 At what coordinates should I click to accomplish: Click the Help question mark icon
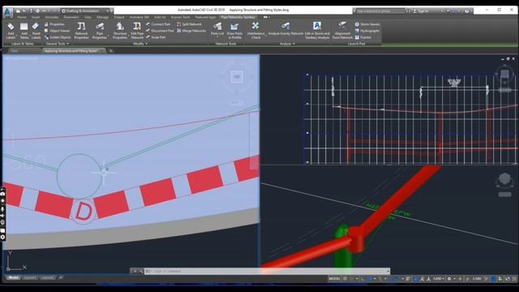point(467,11)
